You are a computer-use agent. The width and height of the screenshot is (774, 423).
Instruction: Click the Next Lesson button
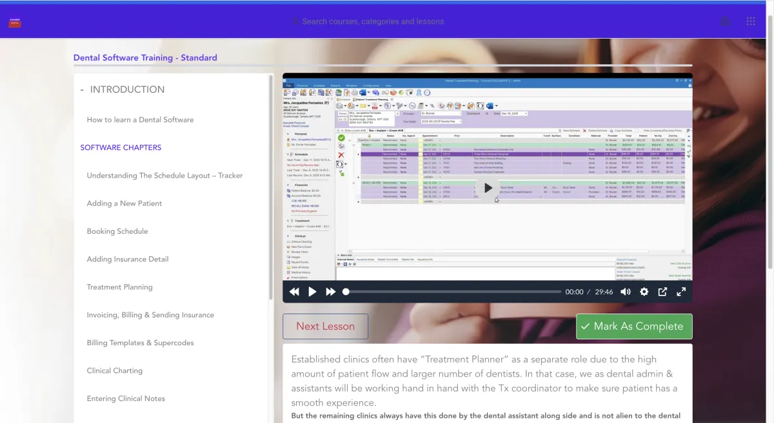click(x=325, y=326)
